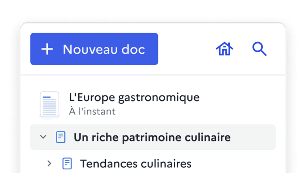Select the Tendances culinaires entry
Viewport: 306px width, 173px height.
pos(136,163)
